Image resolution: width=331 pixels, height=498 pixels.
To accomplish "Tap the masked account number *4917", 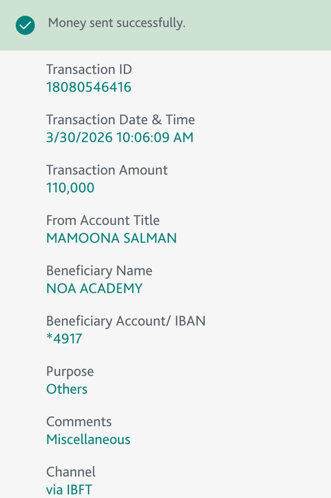I will (x=64, y=339).
